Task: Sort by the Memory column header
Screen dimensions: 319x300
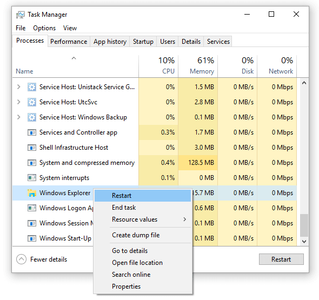Action: pyautogui.click(x=198, y=66)
